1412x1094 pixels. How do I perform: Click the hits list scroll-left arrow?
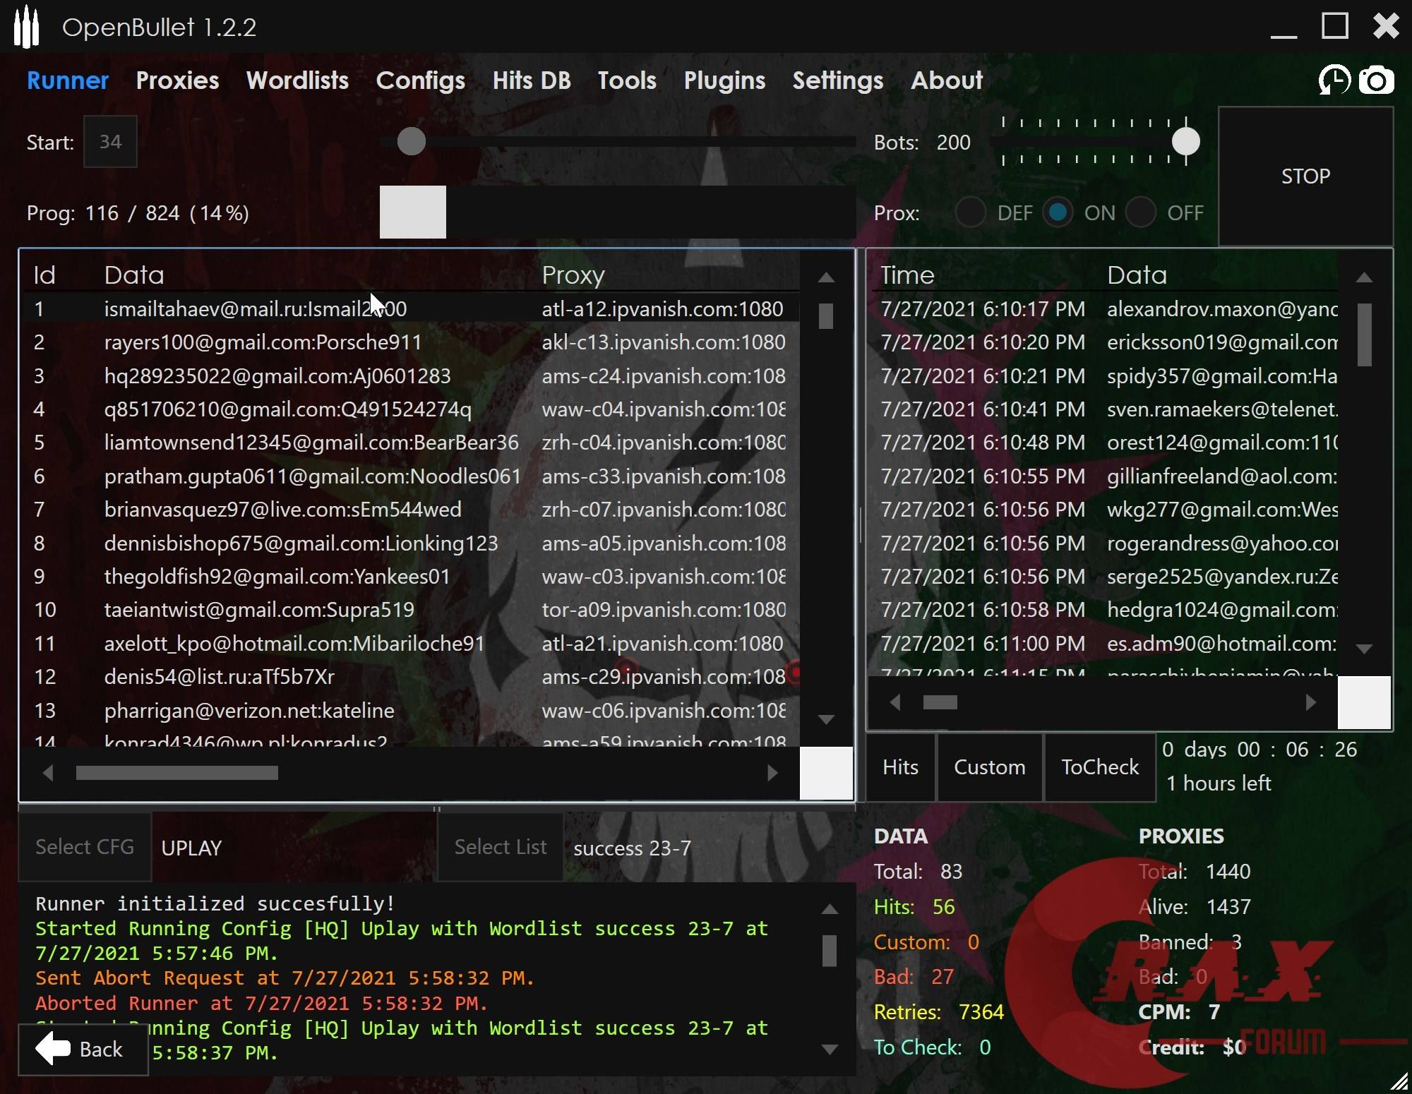click(895, 702)
